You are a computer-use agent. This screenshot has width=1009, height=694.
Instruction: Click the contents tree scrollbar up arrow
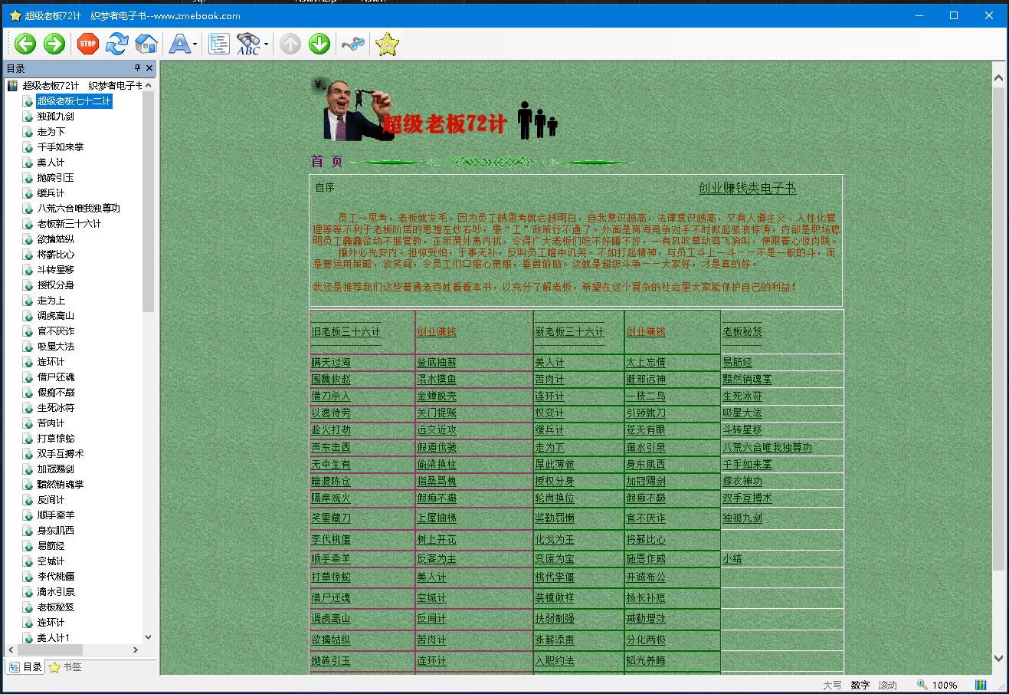point(149,84)
